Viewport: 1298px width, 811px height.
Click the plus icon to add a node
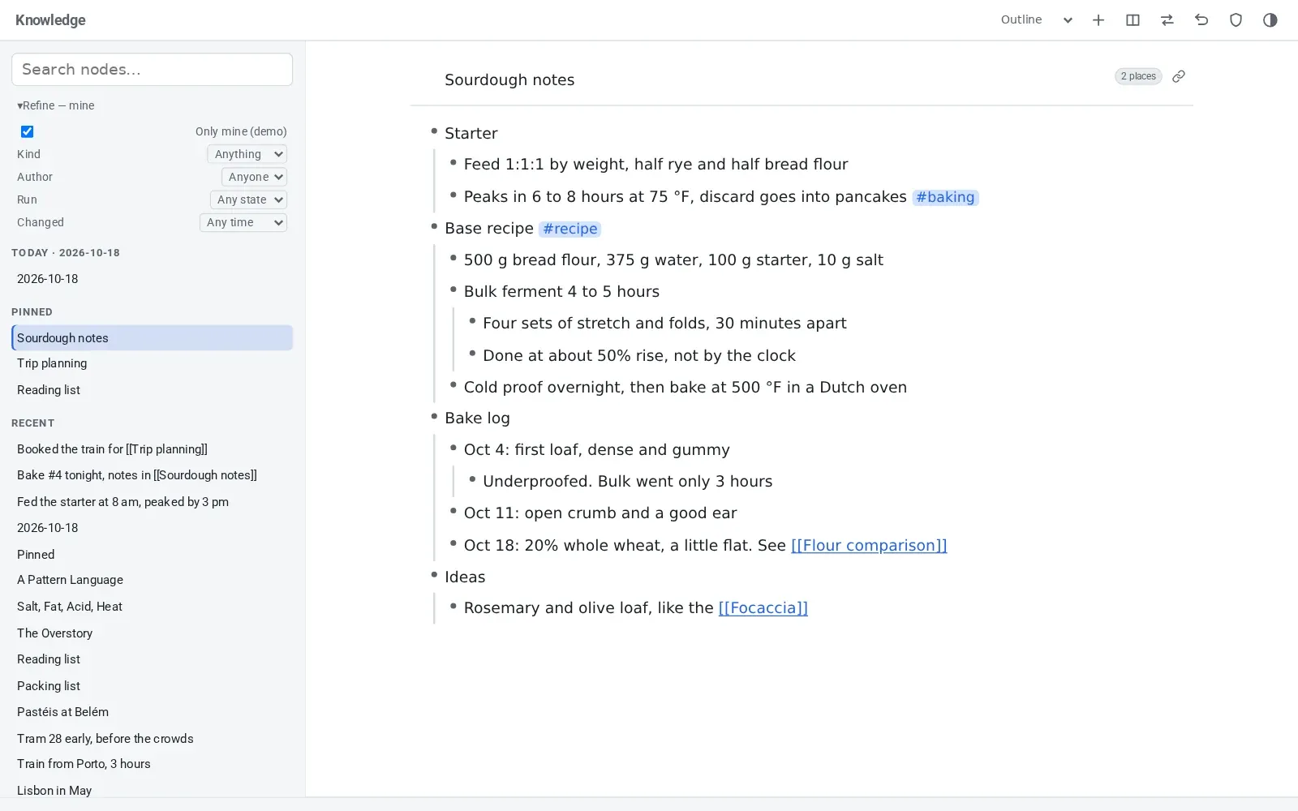click(x=1098, y=20)
